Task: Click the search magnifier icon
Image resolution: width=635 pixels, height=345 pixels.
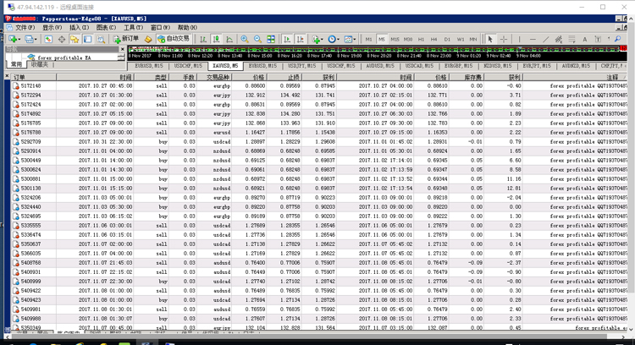Action: coord(617,39)
